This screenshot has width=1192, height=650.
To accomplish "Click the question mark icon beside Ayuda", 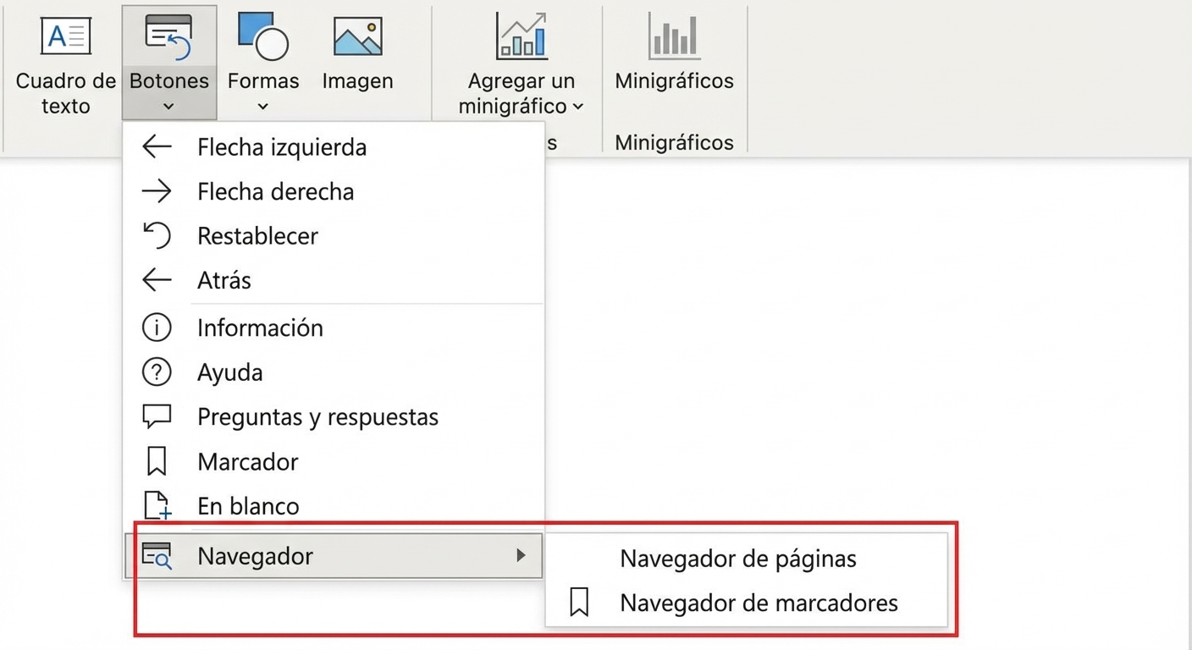I will [157, 372].
